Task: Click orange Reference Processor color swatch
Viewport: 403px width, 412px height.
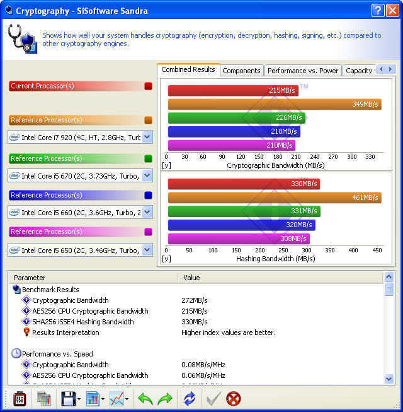Action: (x=148, y=120)
